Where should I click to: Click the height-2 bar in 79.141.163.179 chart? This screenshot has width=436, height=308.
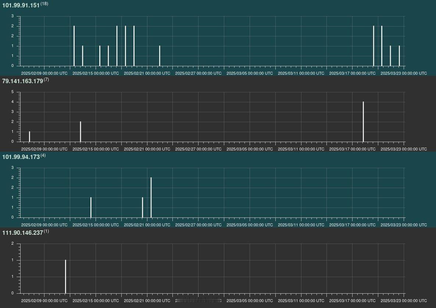pos(81,132)
